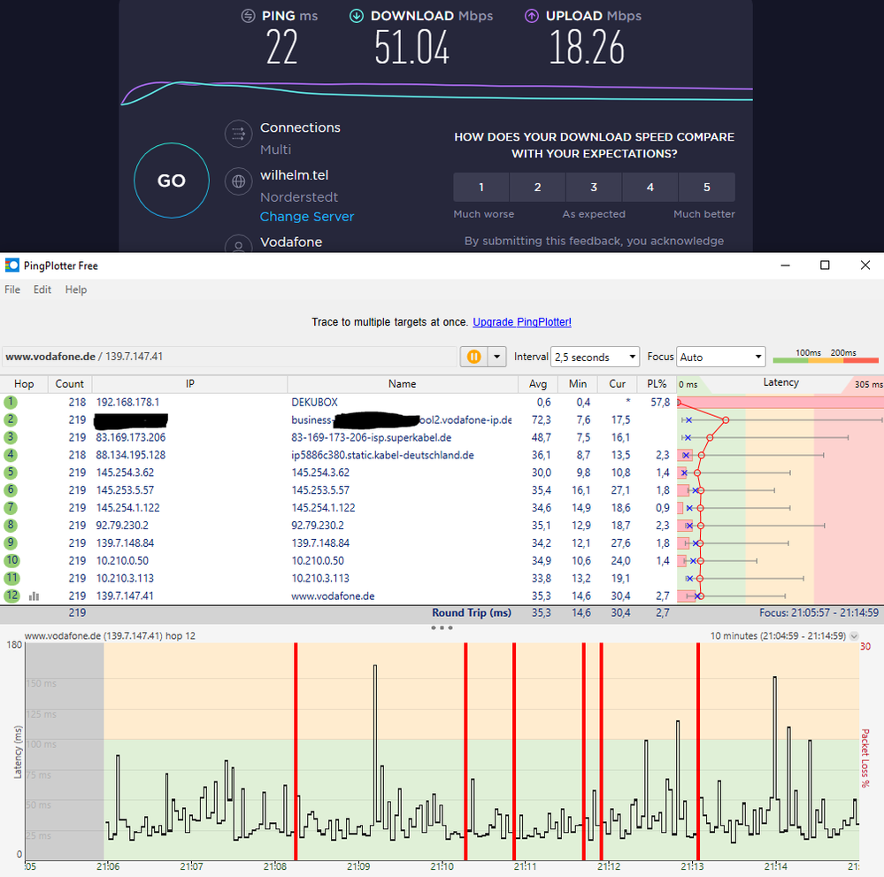This screenshot has width=884, height=877.
Task: Select the DEKUBOX name cell
Action: 315,402
